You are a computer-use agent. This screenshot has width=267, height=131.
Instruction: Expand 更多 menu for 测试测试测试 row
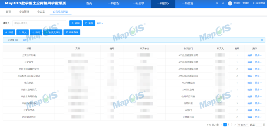258,117
